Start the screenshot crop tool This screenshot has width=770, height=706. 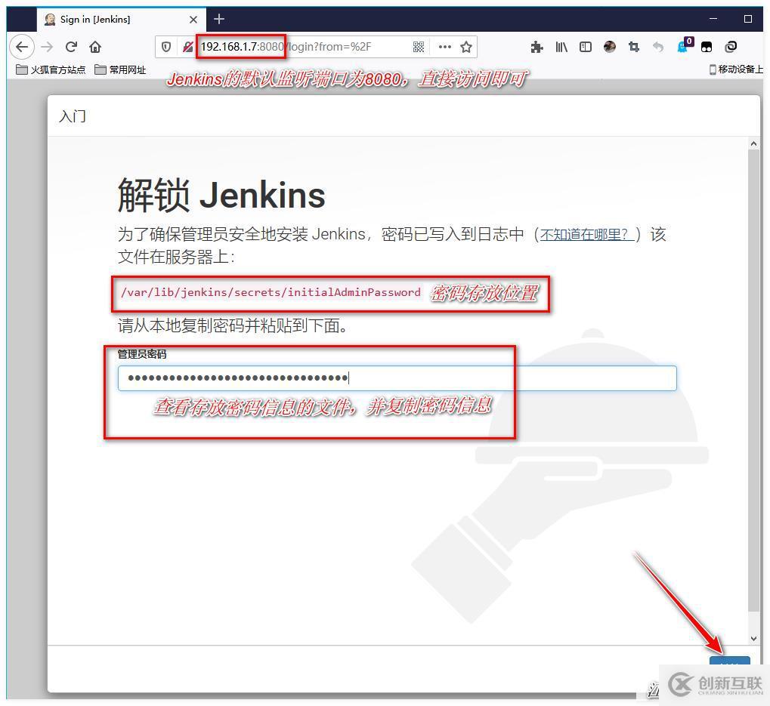tap(634, 47)
